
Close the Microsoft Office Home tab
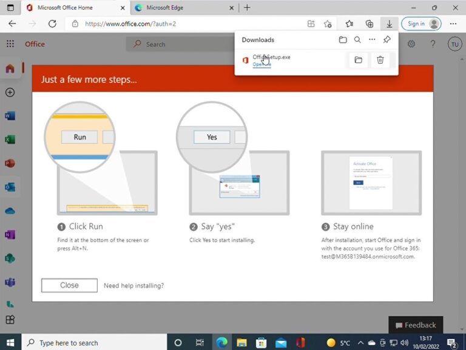pos(123,8)
